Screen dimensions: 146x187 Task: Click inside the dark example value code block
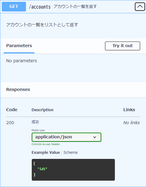click(x=73, y=169)
